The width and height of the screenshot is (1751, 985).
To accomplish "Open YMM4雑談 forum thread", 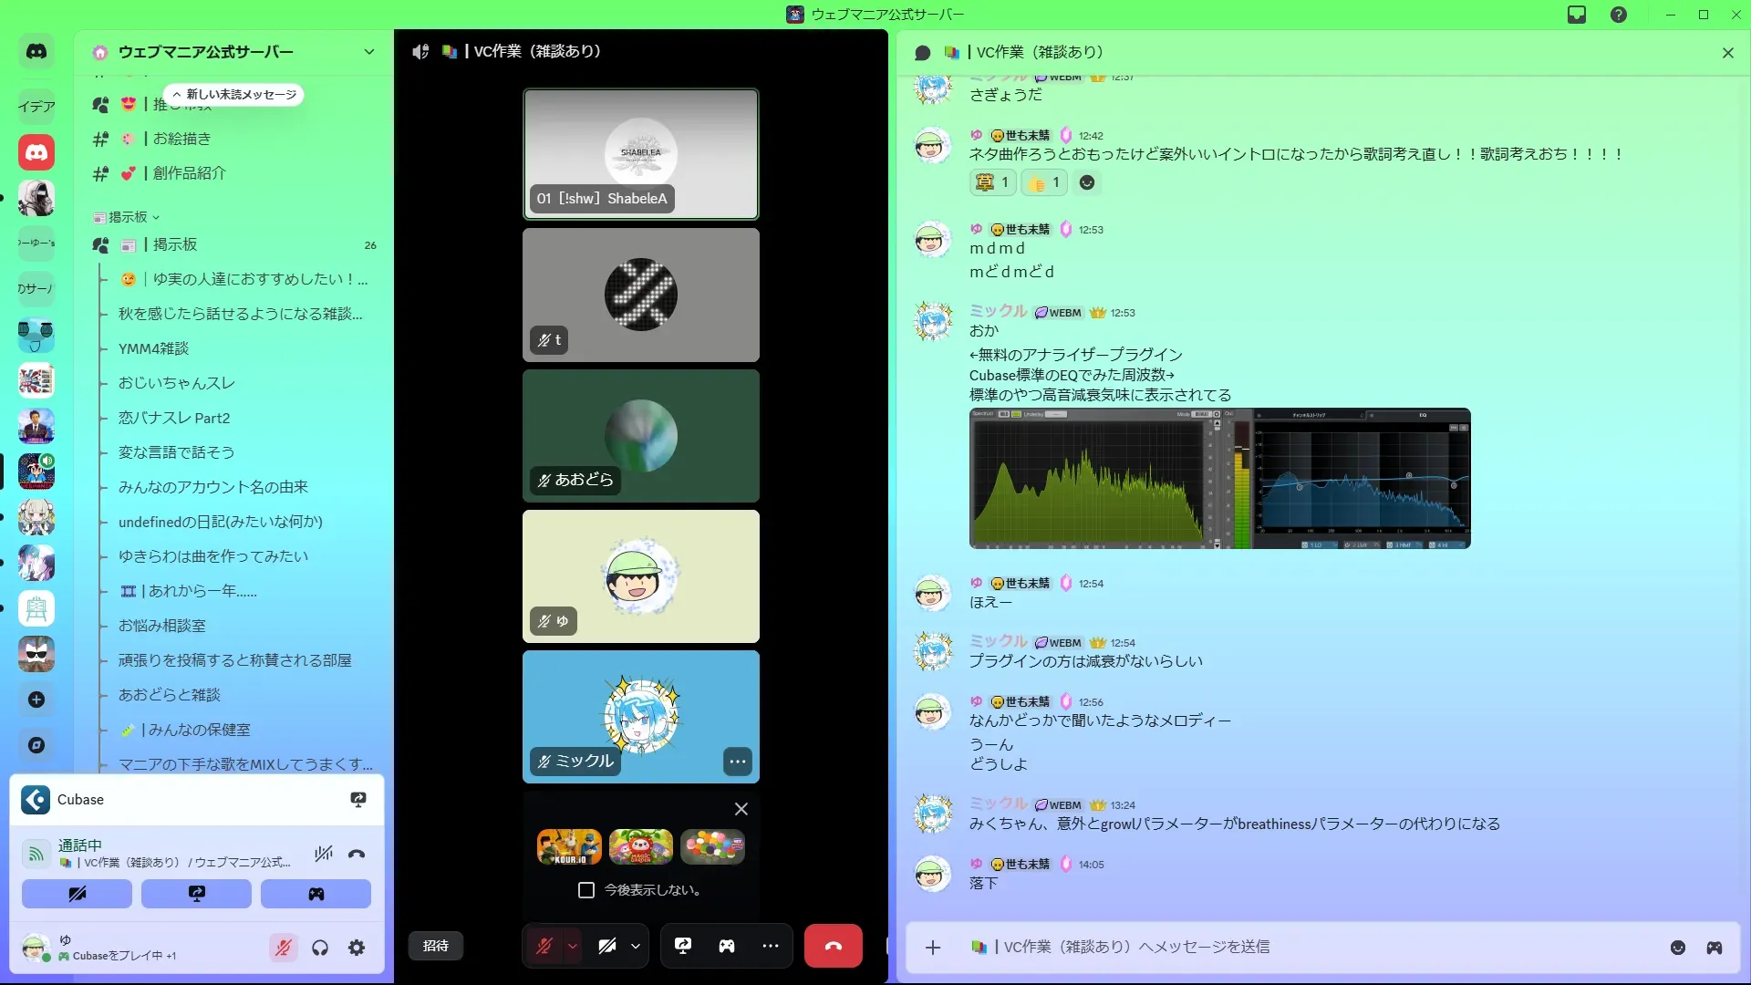I will coord(153,348).
